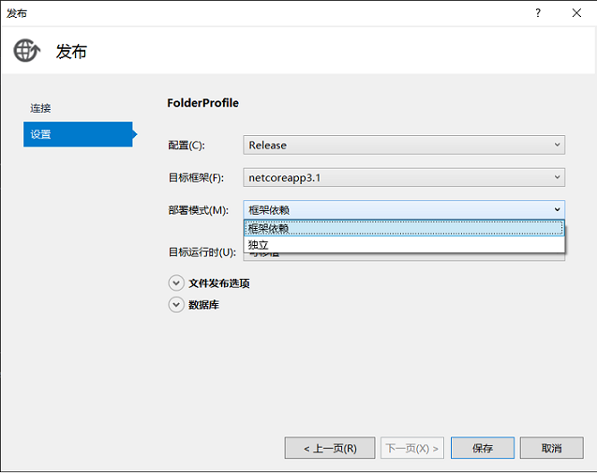Click the FolderProfile heading

click(x=203, y=103)
